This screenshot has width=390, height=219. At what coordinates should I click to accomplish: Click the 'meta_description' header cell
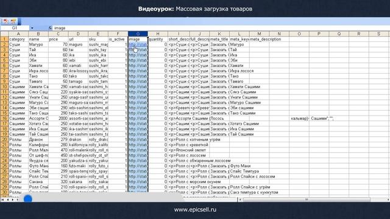pos(266,39)
